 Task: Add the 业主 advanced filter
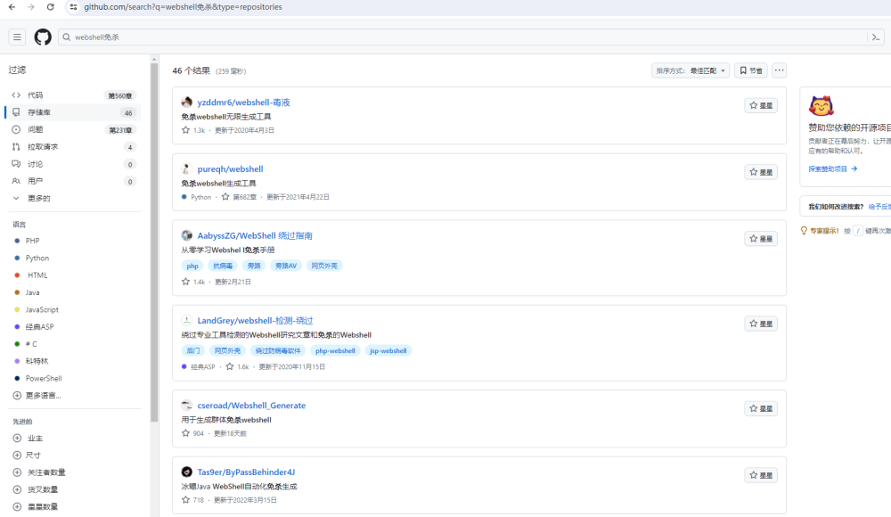click(x=28, y=439)
